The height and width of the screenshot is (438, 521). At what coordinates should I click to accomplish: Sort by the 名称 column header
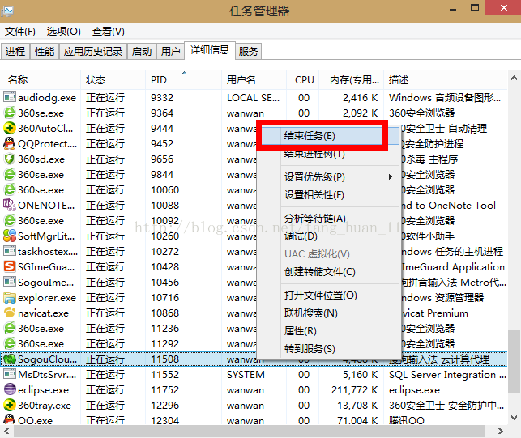41,80
